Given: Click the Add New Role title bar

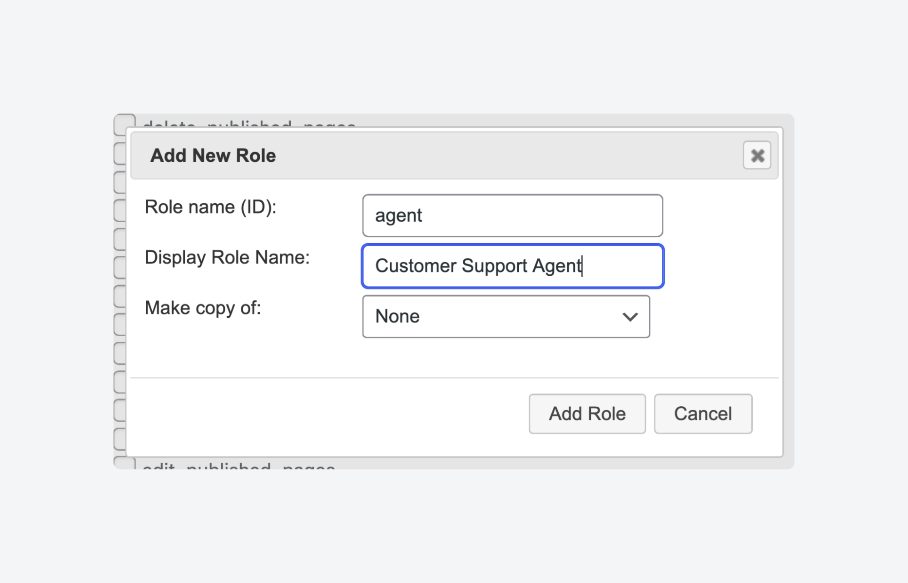Looking at the screenshot, I should pyautogui.click(x=212, y=155).
